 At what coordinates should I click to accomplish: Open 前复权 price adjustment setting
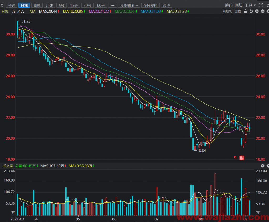pos(227,12)
